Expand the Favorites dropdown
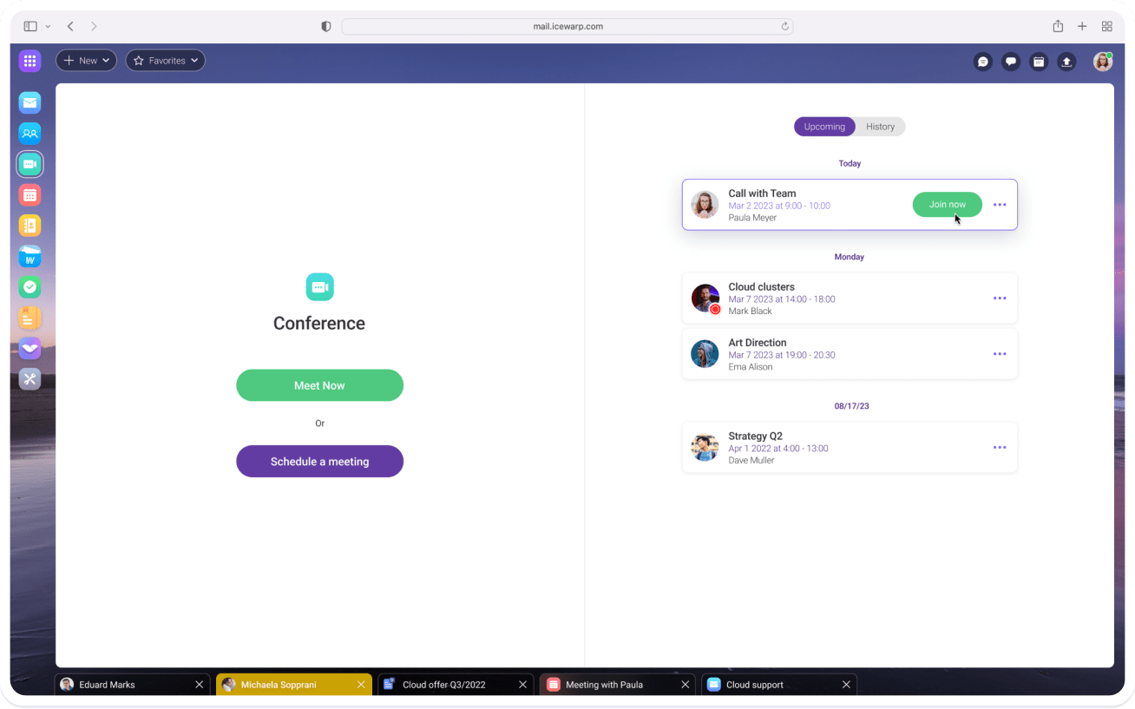The height and width of the screenshot is (709, 1135). click(166, 61)
